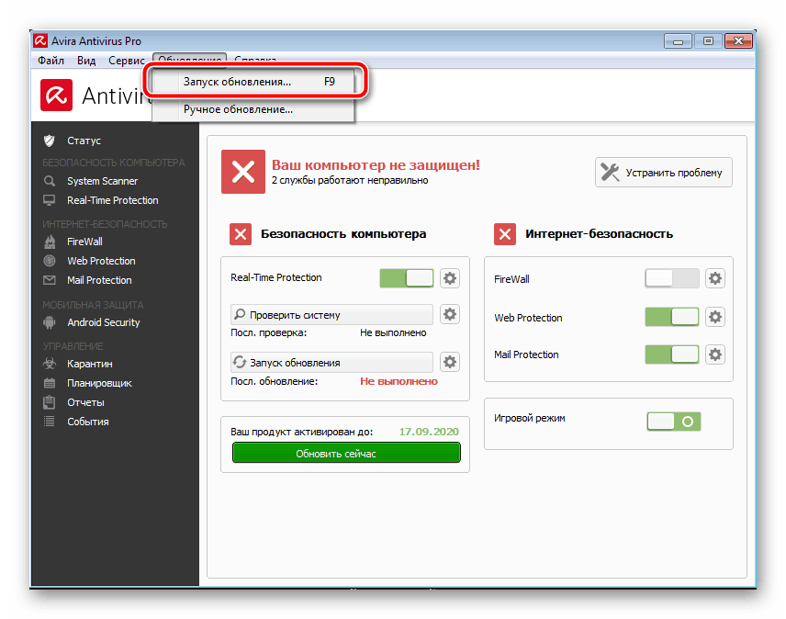Disable the Web Protection switch
Viewport: 786px width, 619px height.
(672, 318)
